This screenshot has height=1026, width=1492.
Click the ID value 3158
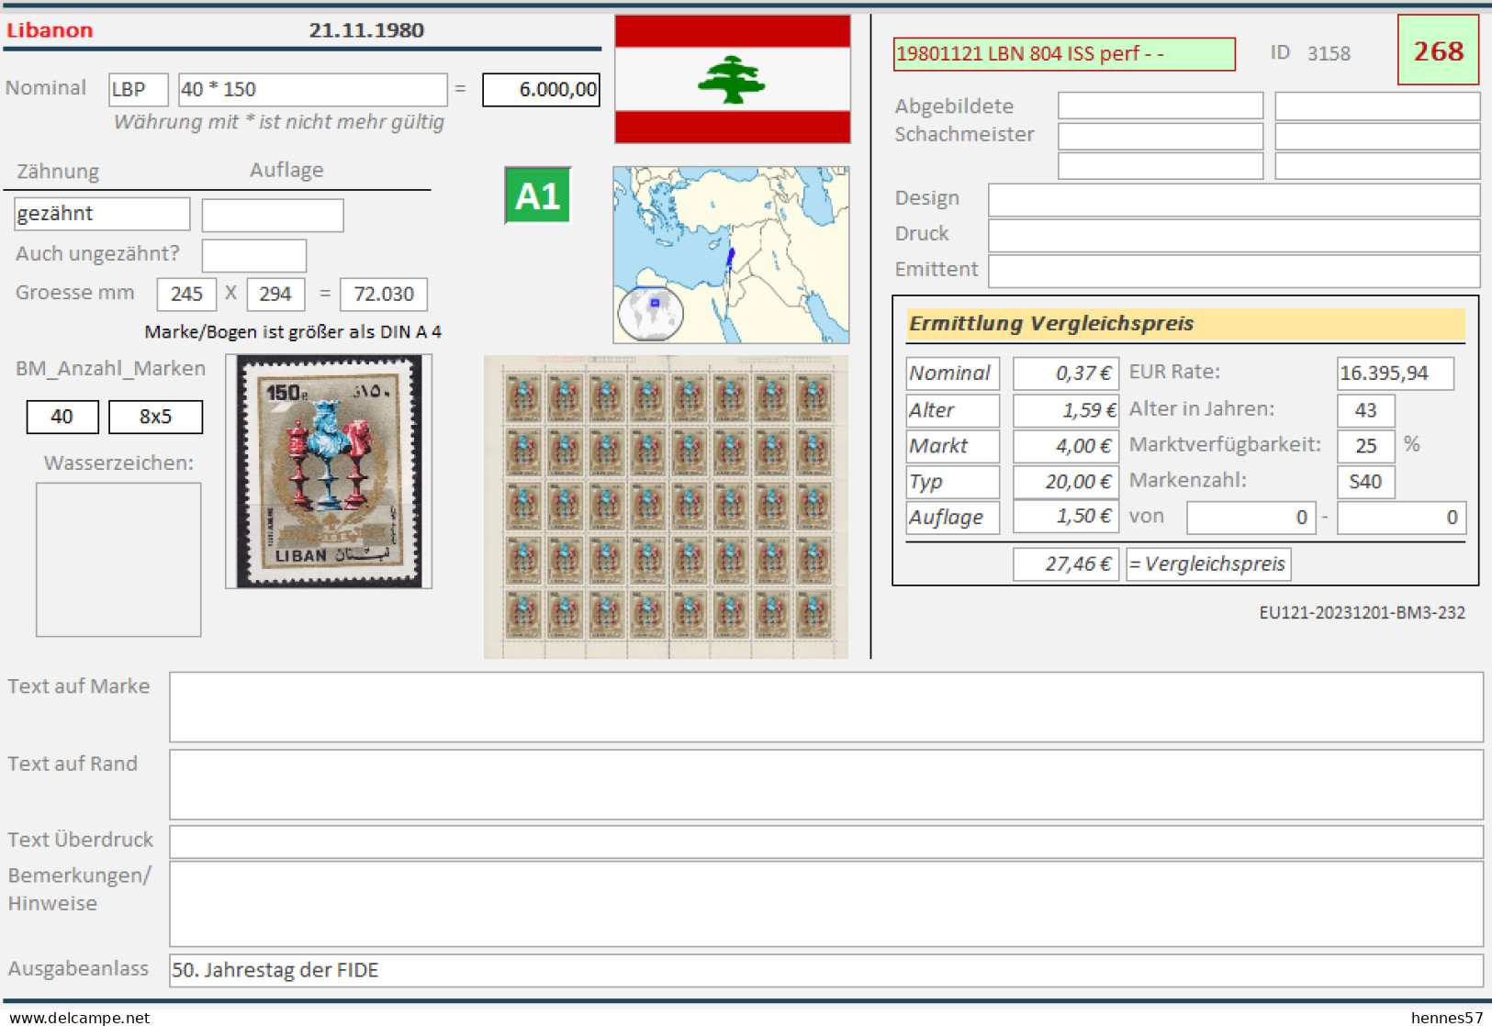click(x=1329, y=54)
